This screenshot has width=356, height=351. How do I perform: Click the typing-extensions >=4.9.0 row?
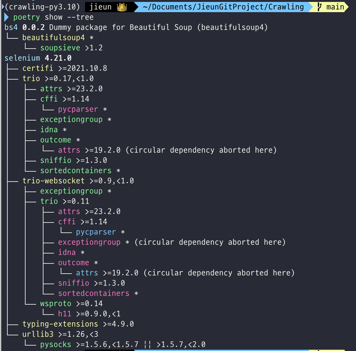[x=78, y=324]
